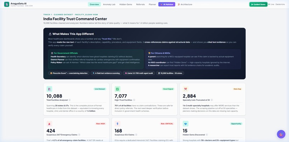This screenshot has height=142, width=289.
Task: Click the 2,884 truncated lists value
Action: pyautogui.click(x=189, y=96)
